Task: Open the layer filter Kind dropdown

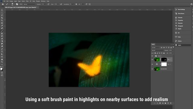Action: coord(156,48)
